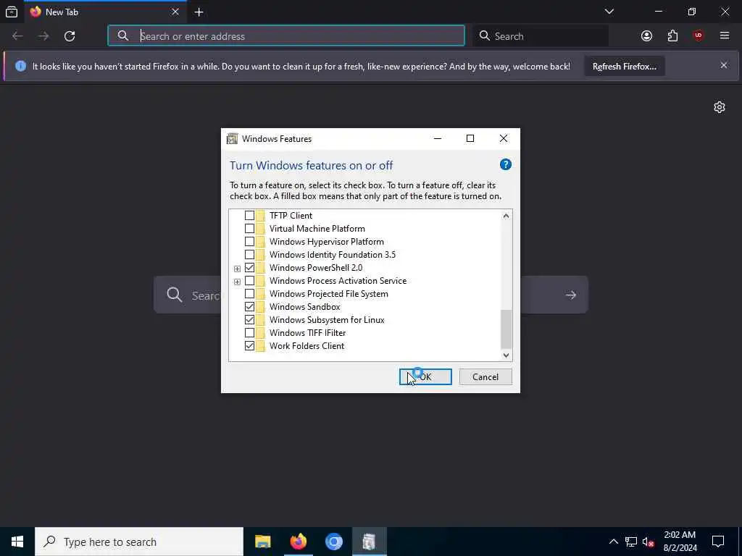Click the features list scroll down arrow
742x556 pixels.
click(506, 355)
